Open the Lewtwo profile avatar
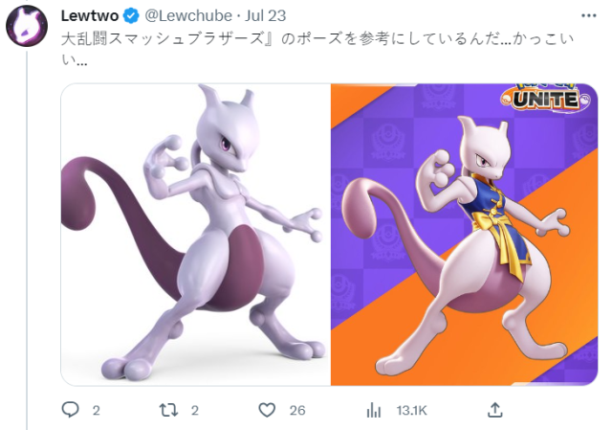The width and height of the screenshot is (612, 430). pos(27,26)
